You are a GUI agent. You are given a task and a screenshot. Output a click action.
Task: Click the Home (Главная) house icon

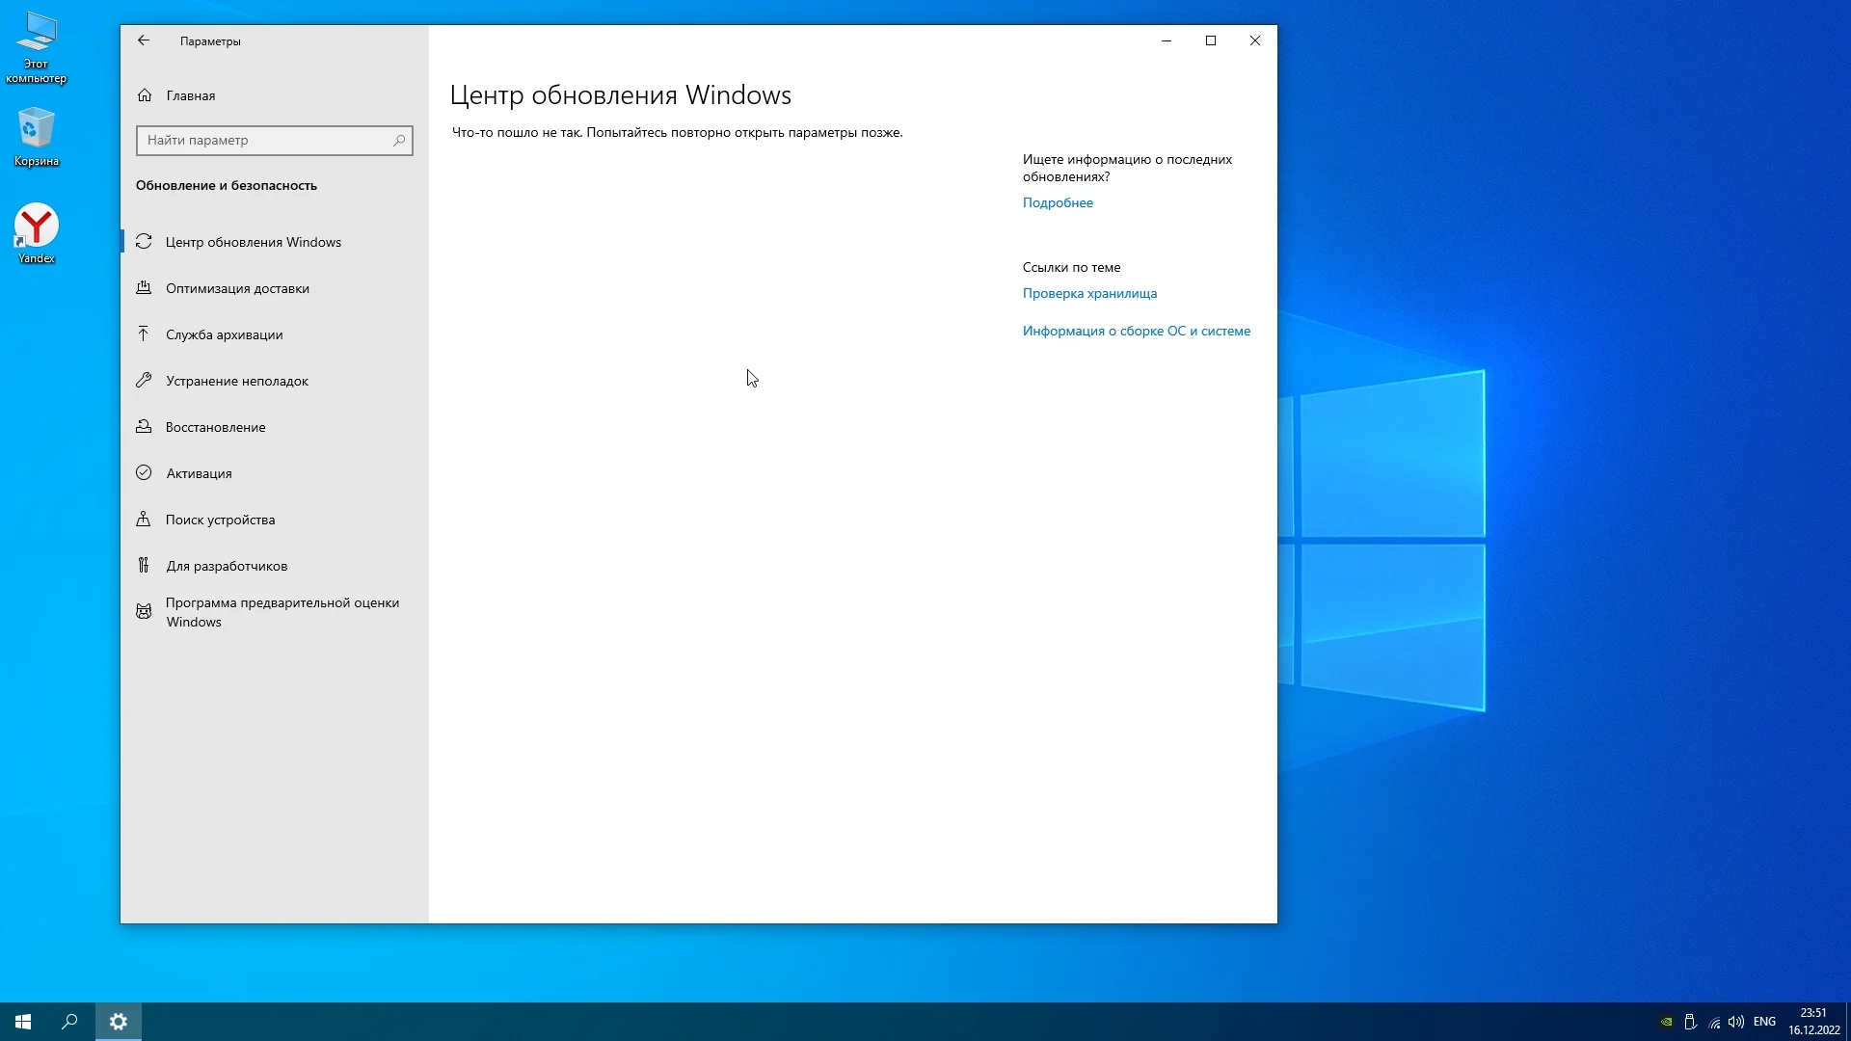pyautogui.click(x=145, y=95)
